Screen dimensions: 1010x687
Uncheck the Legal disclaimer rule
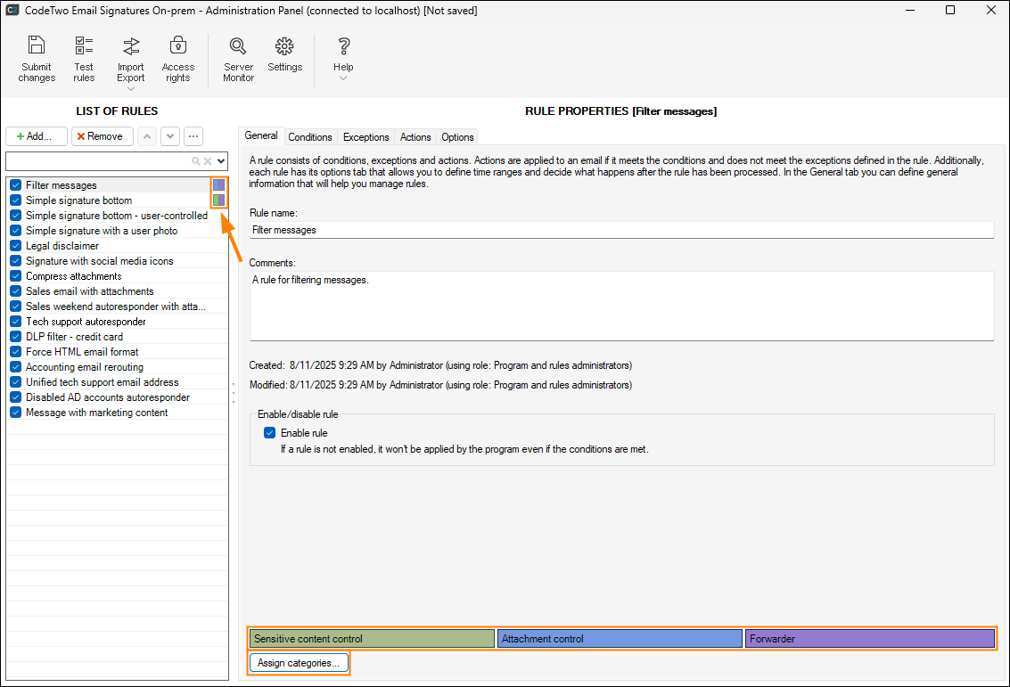pyautogui.click(x=15, y=246)
